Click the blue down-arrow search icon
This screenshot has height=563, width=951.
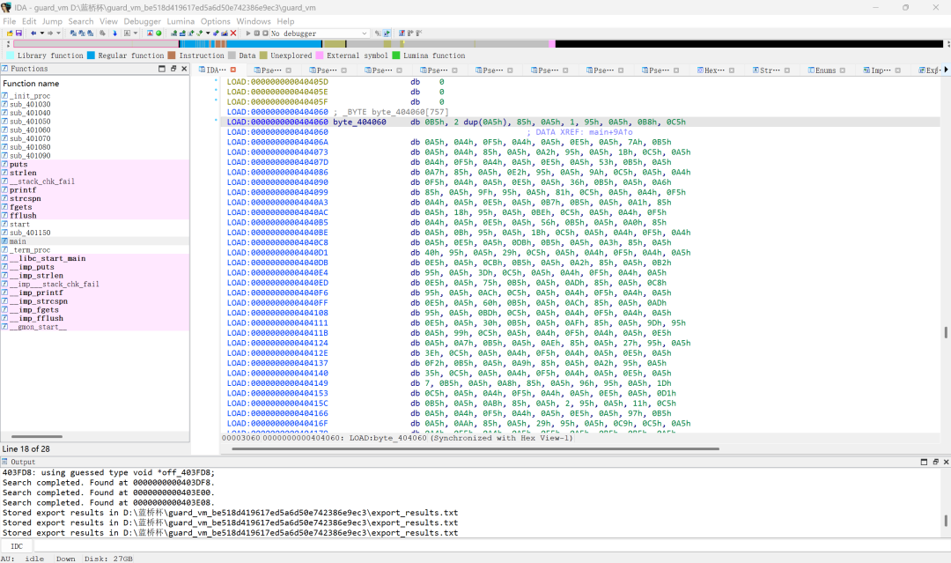pos(114,33)
